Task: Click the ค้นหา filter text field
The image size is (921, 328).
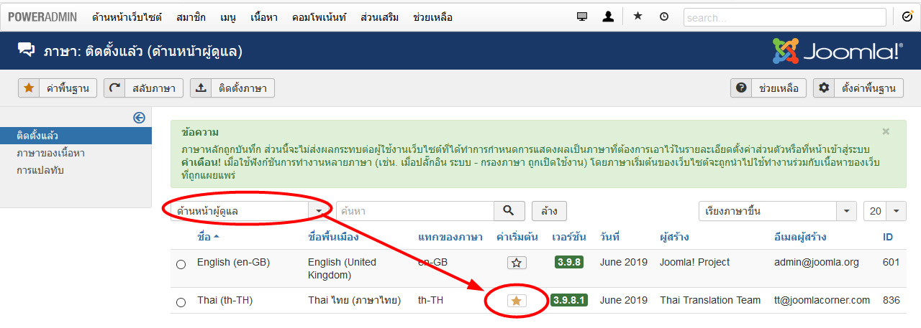Action: point(414,211)
